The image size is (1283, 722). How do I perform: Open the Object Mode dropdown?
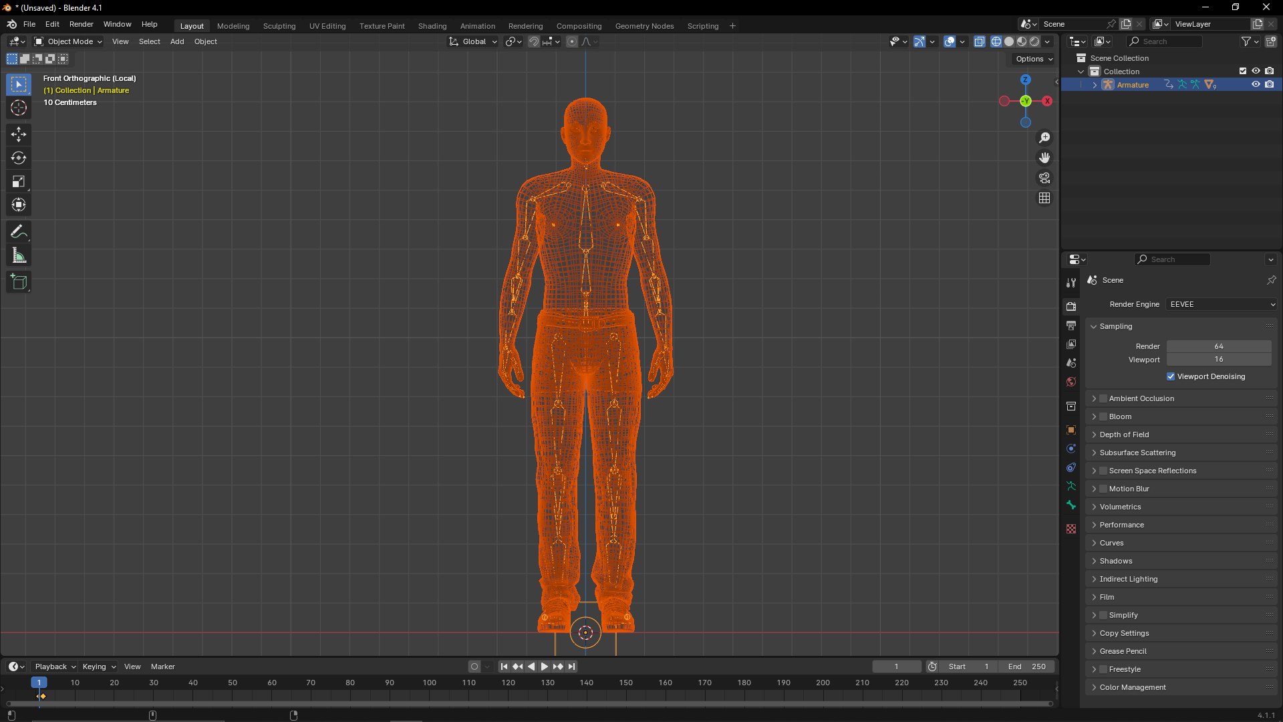pos(68,41)
